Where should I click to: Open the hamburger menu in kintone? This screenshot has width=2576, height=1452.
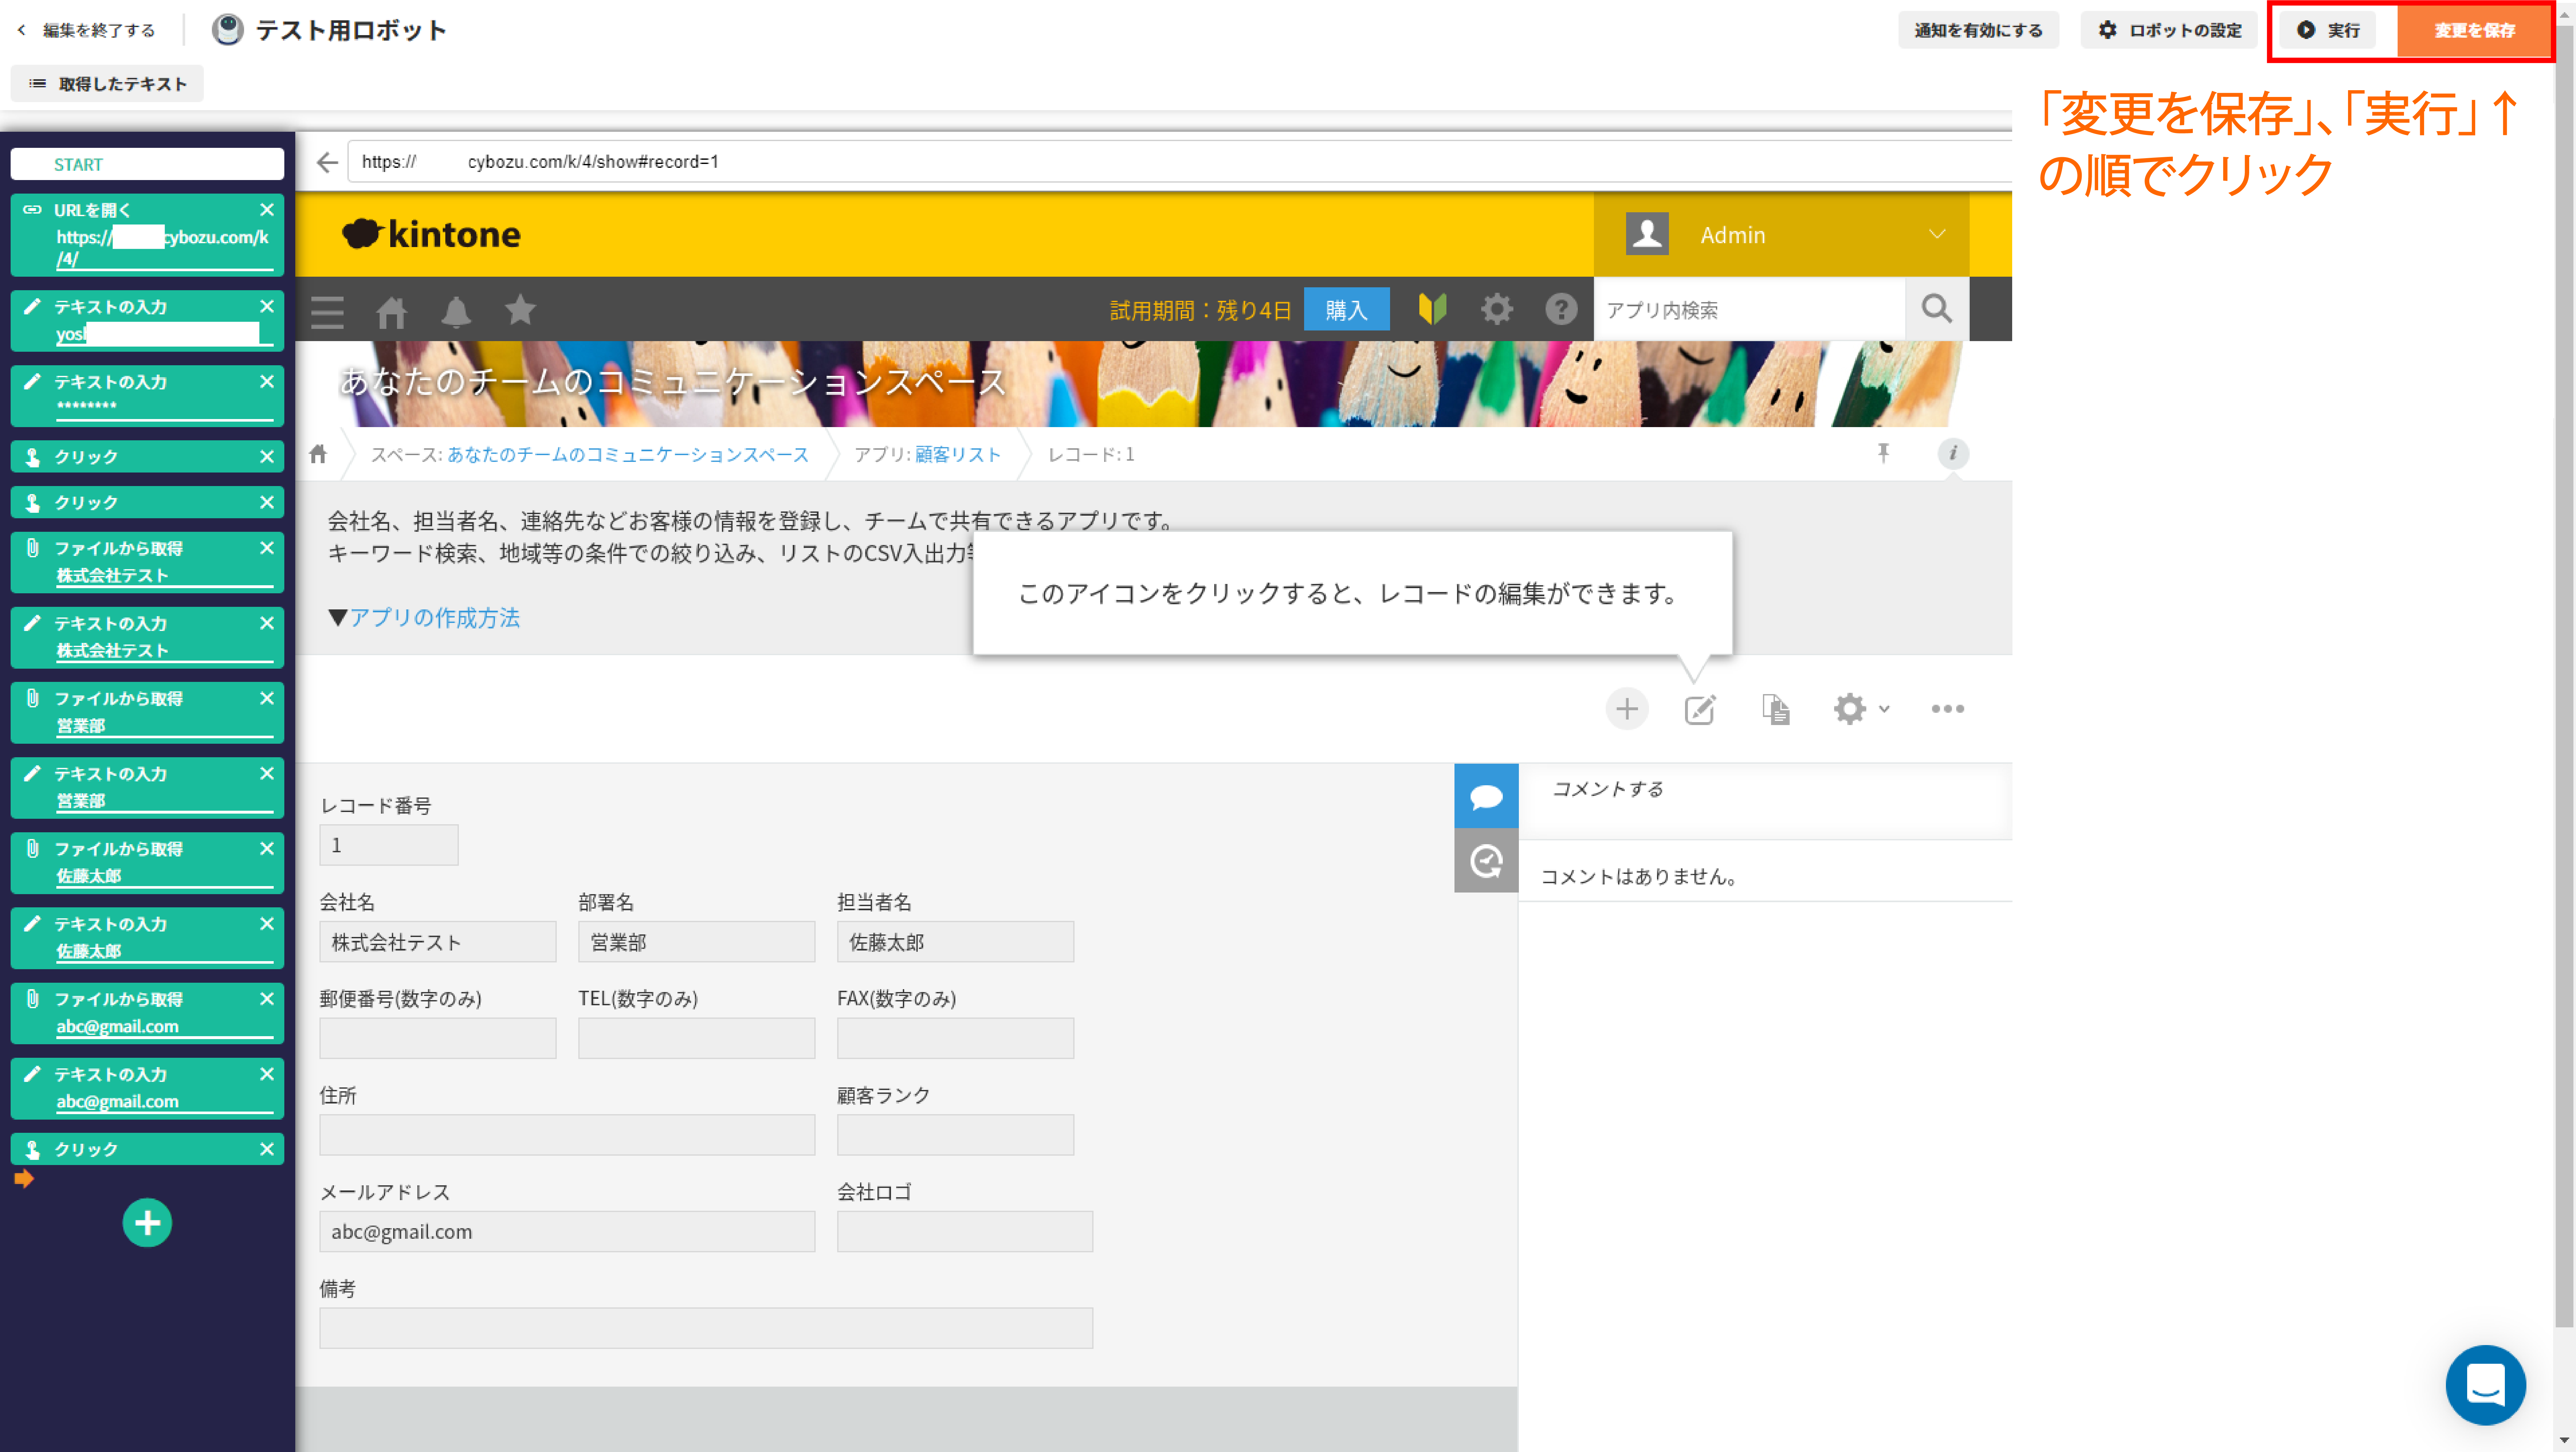point(327,311)
